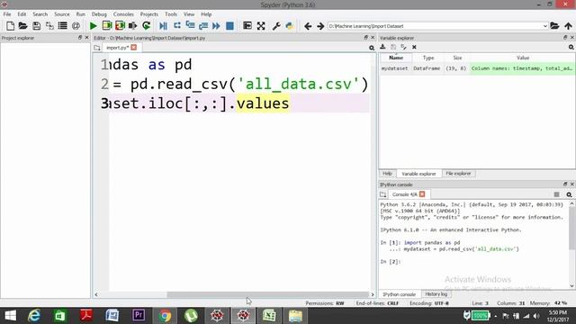The image size is (576, 324).
Task: Click the editor horizontal scrollbar thumb
Action: tap(267, 294)
